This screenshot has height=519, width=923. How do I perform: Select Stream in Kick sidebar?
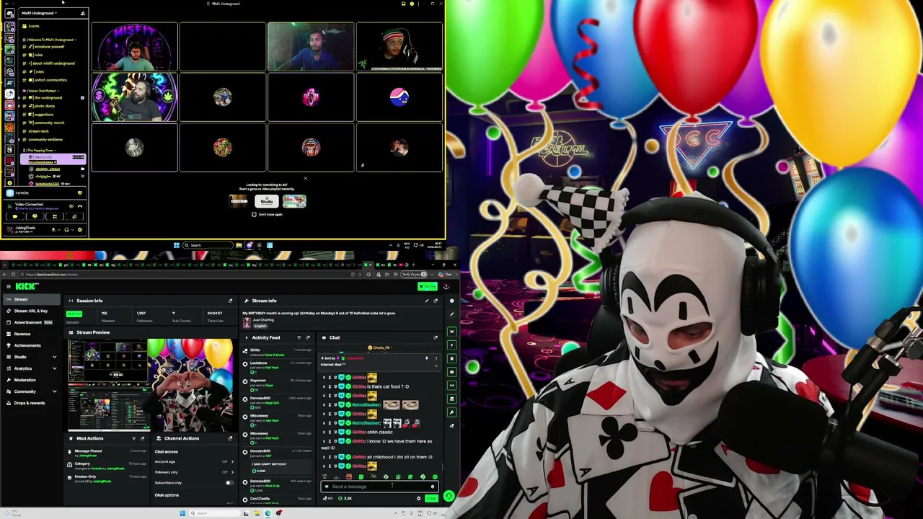31,299
